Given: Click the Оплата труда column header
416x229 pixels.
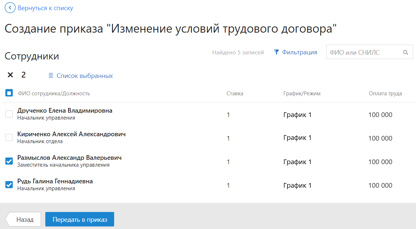Looking at the screenshot, I should click(385, 93).
